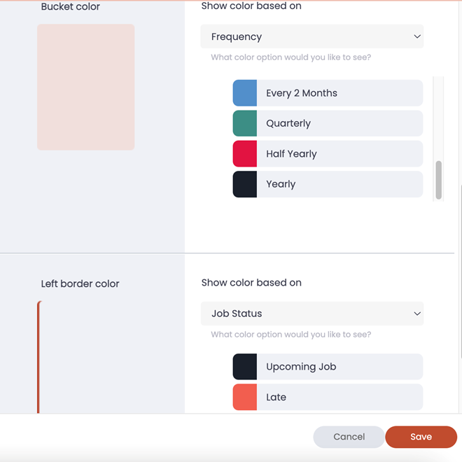Open the Job Status dropdown
The height and width of the screenshot is (462, 462).
[311, 314]
